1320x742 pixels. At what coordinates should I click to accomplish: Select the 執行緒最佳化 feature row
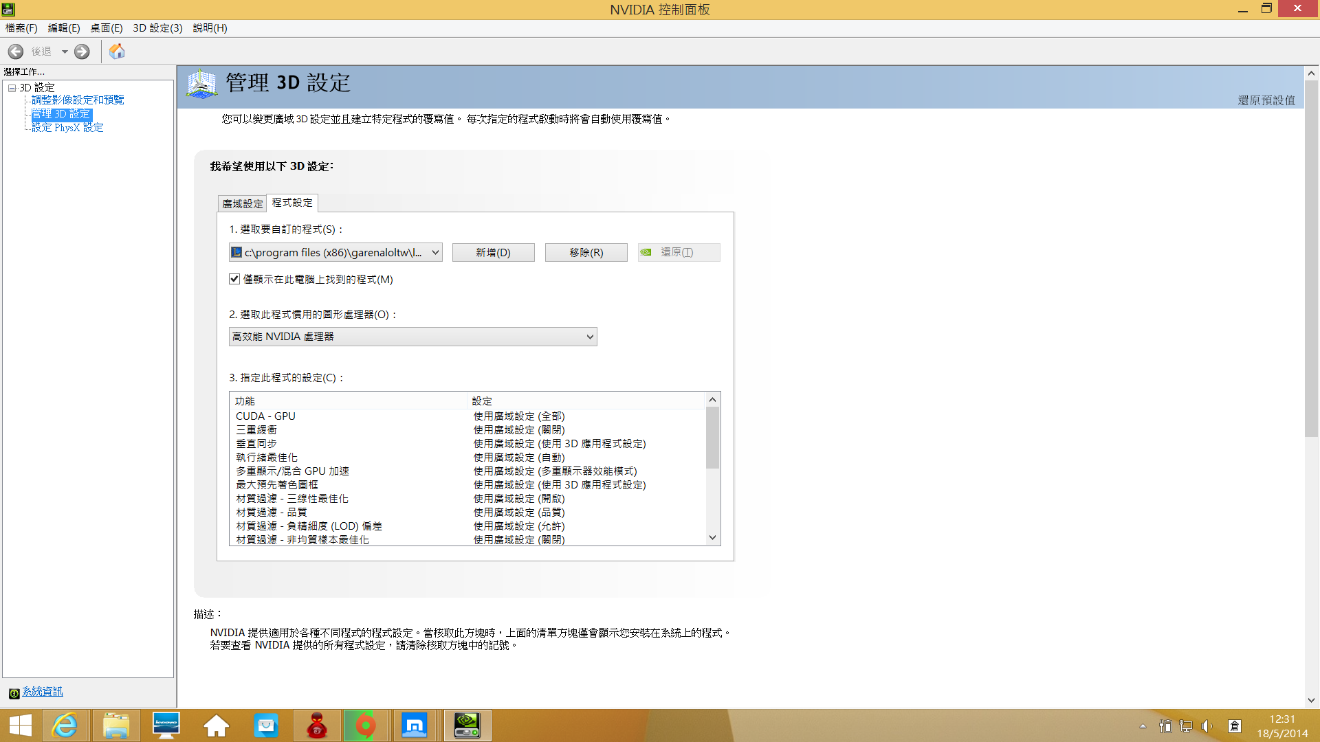[x=467, y=458]
